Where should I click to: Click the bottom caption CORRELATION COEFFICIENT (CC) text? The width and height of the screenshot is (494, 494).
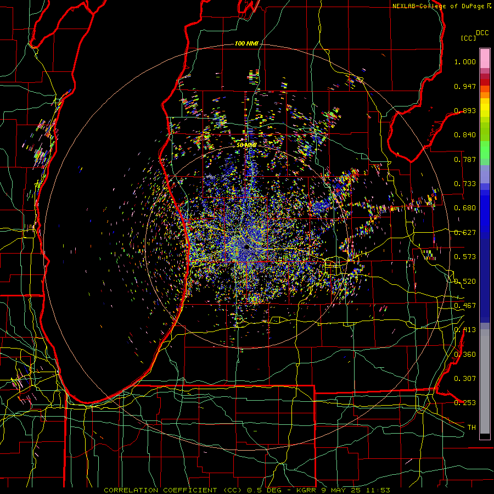173,490
